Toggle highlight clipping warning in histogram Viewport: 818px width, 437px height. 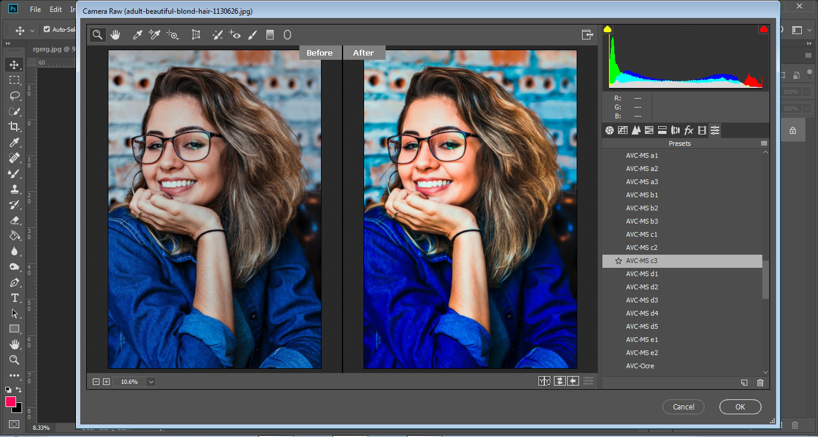click(x=764, y=29)
